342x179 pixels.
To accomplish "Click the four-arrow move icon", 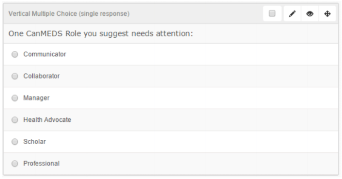I will (327, 14).
